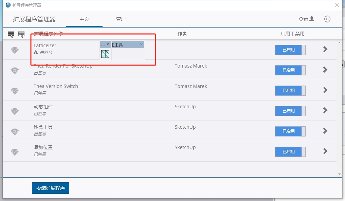Expand details arrow for Thea Version Switch
345x201 pixels.
pos(325,90)
